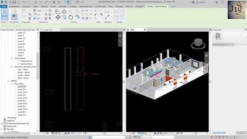Click the Cope geometry tool

click(37, 10)
